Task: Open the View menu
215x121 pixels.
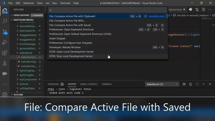Action: click(x=40, y=3)
